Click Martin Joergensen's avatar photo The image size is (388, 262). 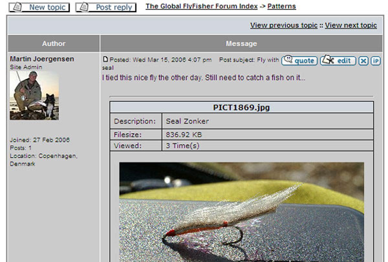tap(34, 95)
